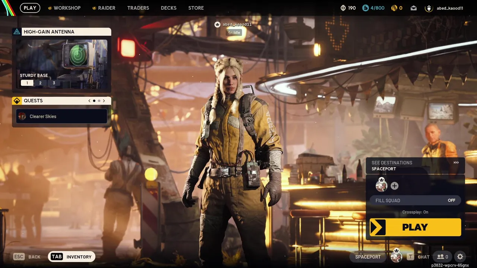Open the Raider tab

[107, 8]
